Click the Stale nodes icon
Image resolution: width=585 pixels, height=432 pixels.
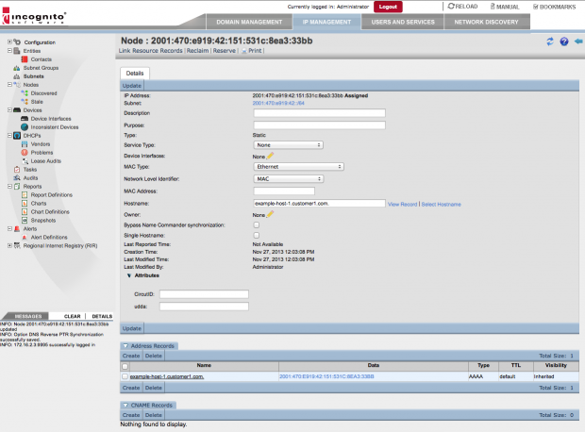point(25,102)
